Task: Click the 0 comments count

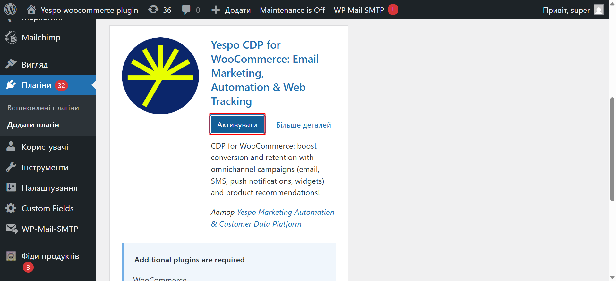Action: (x=198, y=10)
